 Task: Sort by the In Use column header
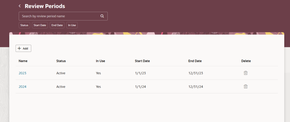point(101,61)
